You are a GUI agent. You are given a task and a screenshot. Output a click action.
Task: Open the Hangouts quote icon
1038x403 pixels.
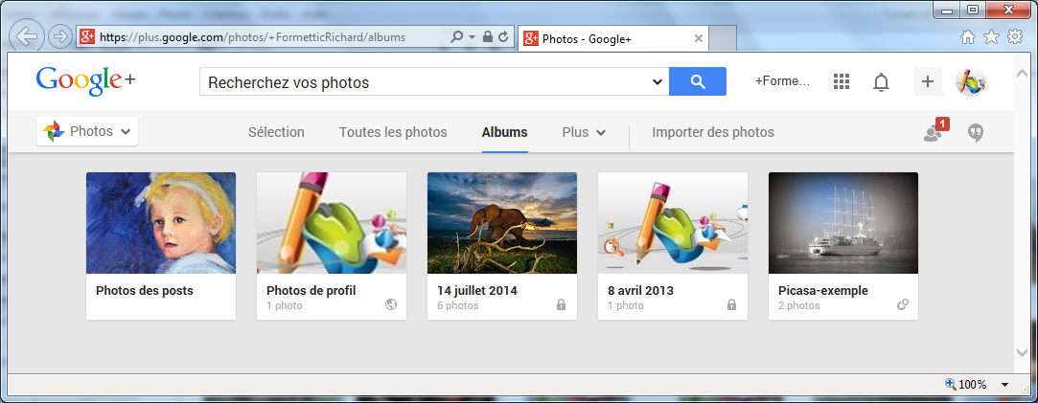pos(975,132)
